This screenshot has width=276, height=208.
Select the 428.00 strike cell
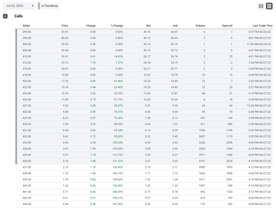pyautogui.click(x=27, y=112)
